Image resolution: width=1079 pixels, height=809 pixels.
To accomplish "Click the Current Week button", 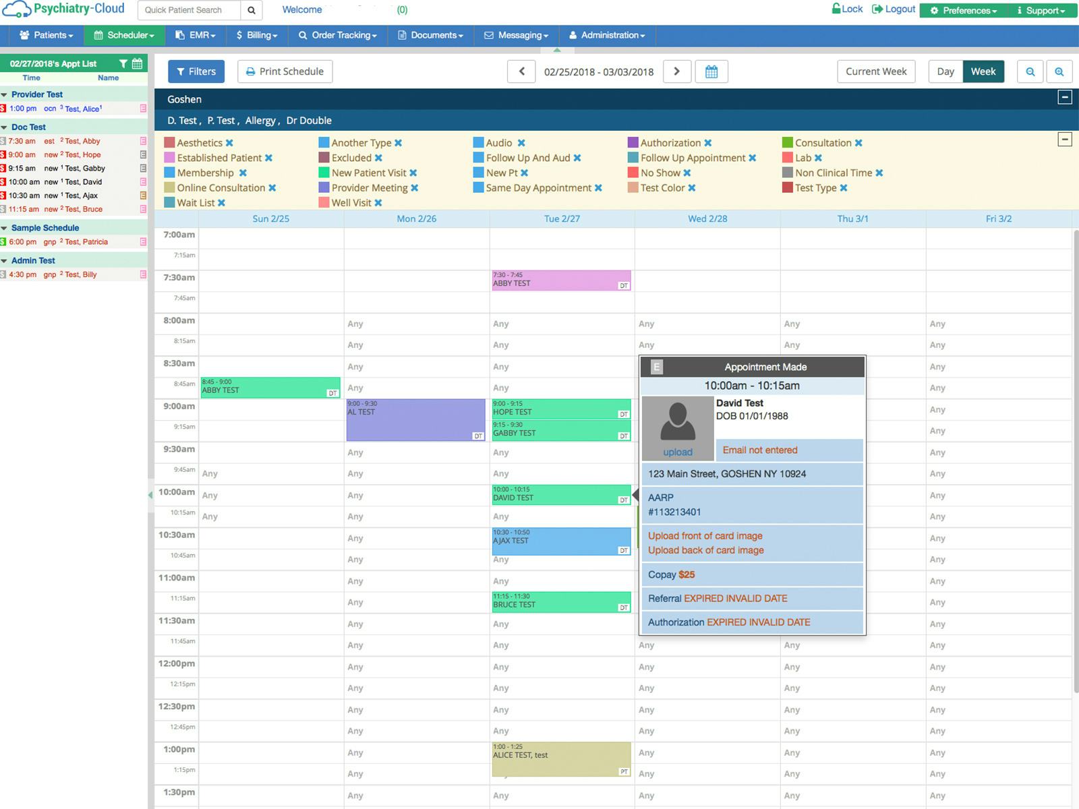I will [875, 71].
